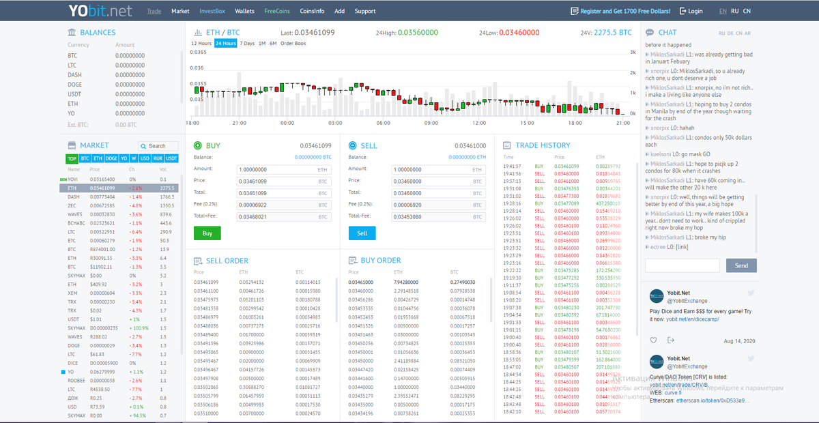
Task: Filter market by ETH tab
Action: 98,158
